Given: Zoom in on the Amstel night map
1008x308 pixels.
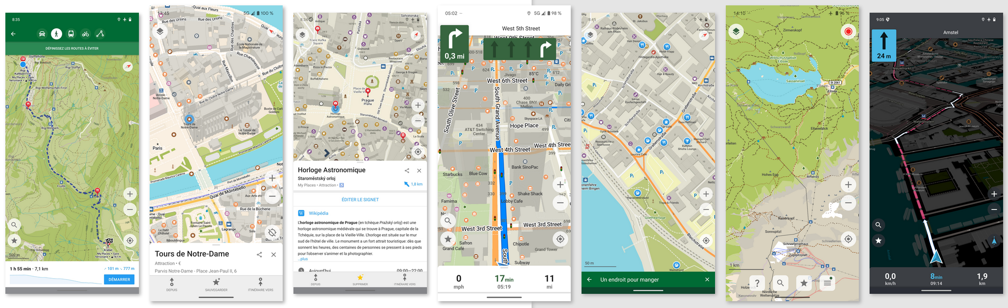Looking at the screenshot, I should [994, 194].
